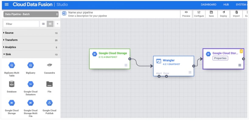This screenshot has width=249, height=122.
Task: Switch plugin palette to list view
Action: point(43,24)
